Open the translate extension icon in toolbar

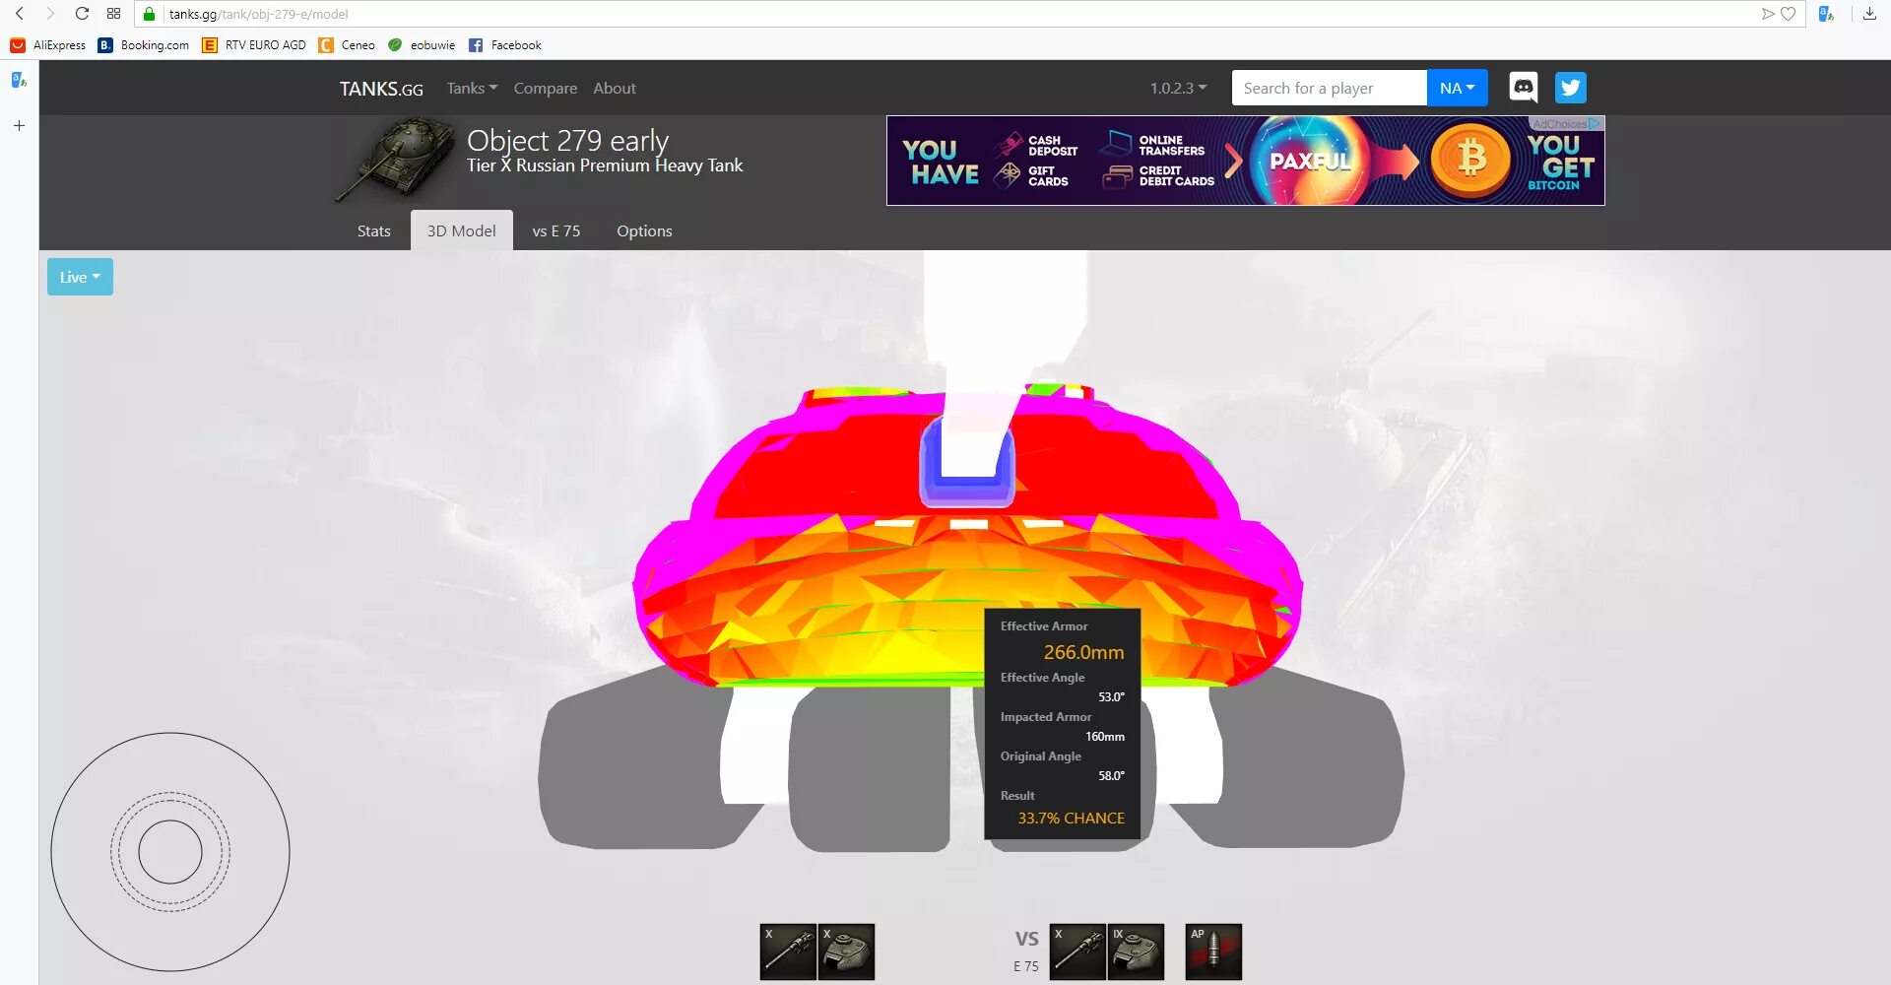1826,14
